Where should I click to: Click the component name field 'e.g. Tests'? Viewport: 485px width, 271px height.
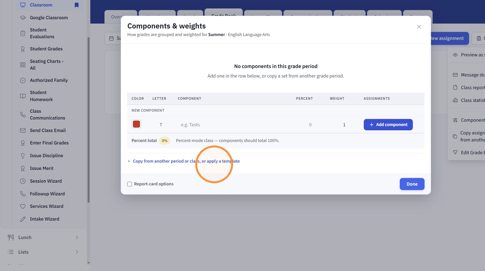[233, 125]
